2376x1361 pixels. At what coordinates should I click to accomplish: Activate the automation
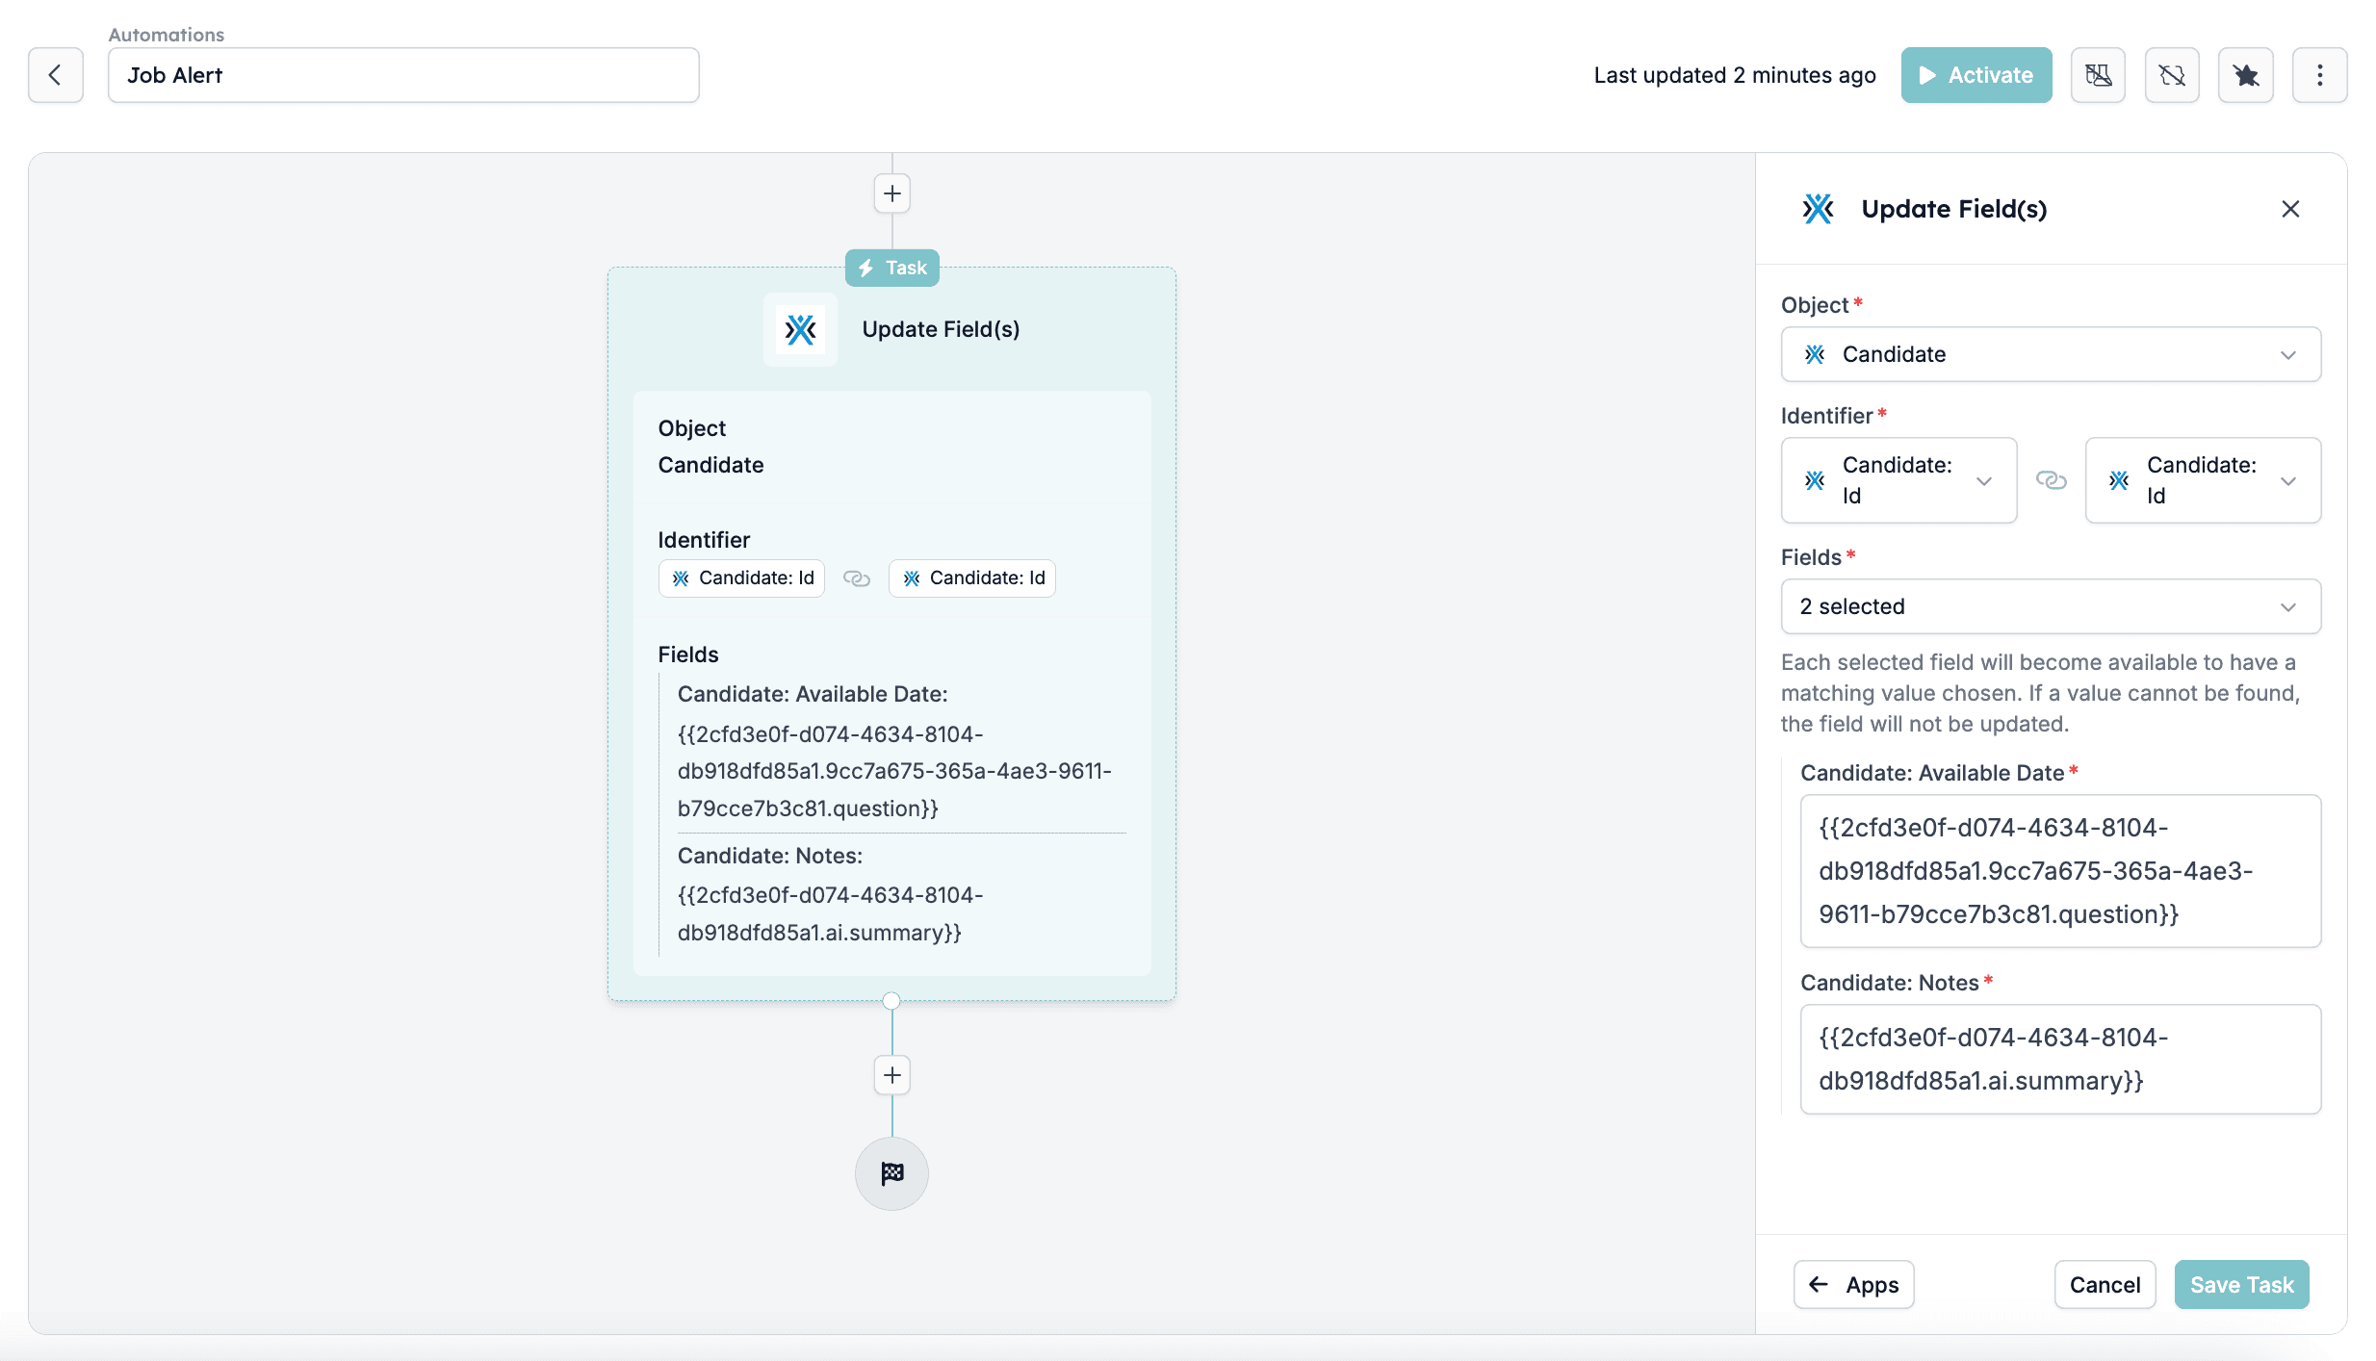(1976, 75)
